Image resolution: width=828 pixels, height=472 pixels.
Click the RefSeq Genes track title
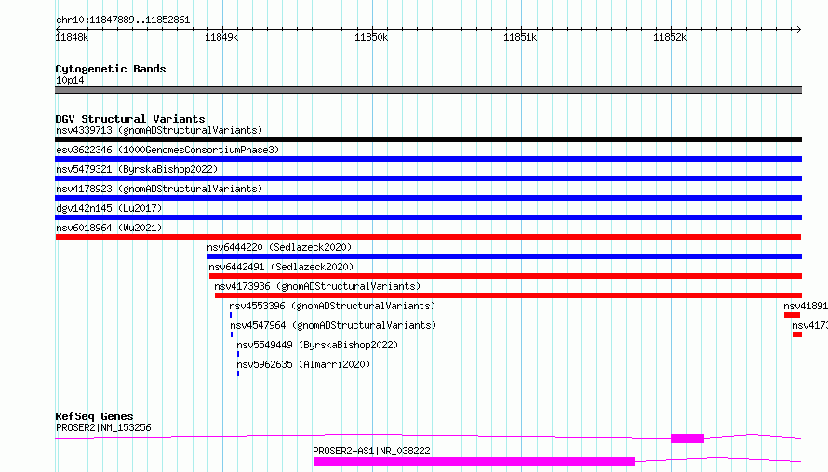(94, 416)
